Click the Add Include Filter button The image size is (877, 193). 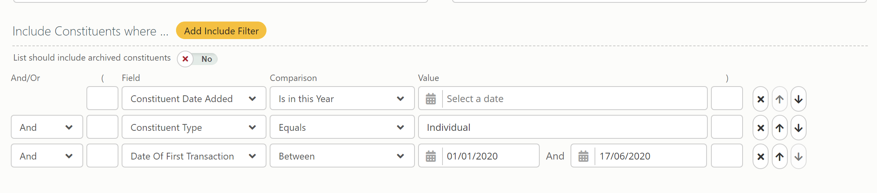pyautogui.click(x=221, y=31)
